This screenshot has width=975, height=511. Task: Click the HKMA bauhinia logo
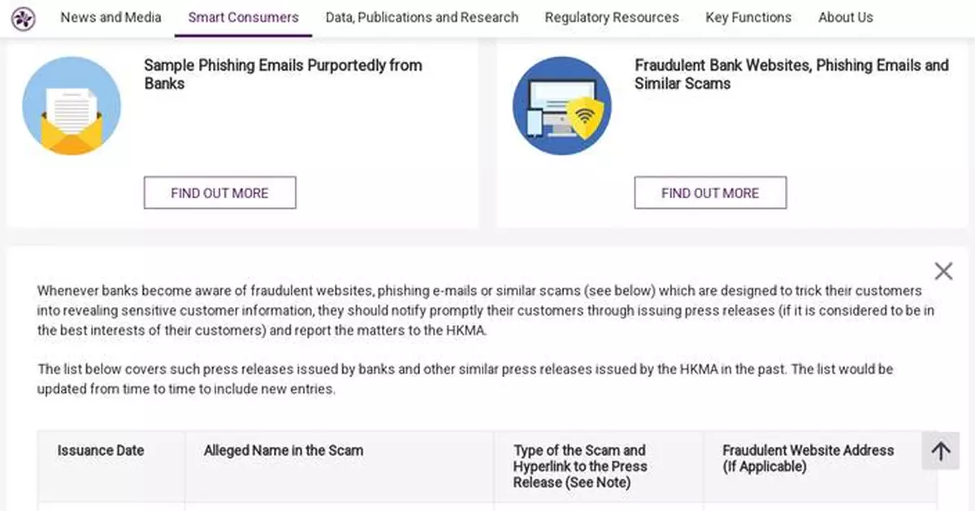tap(24, 18)
